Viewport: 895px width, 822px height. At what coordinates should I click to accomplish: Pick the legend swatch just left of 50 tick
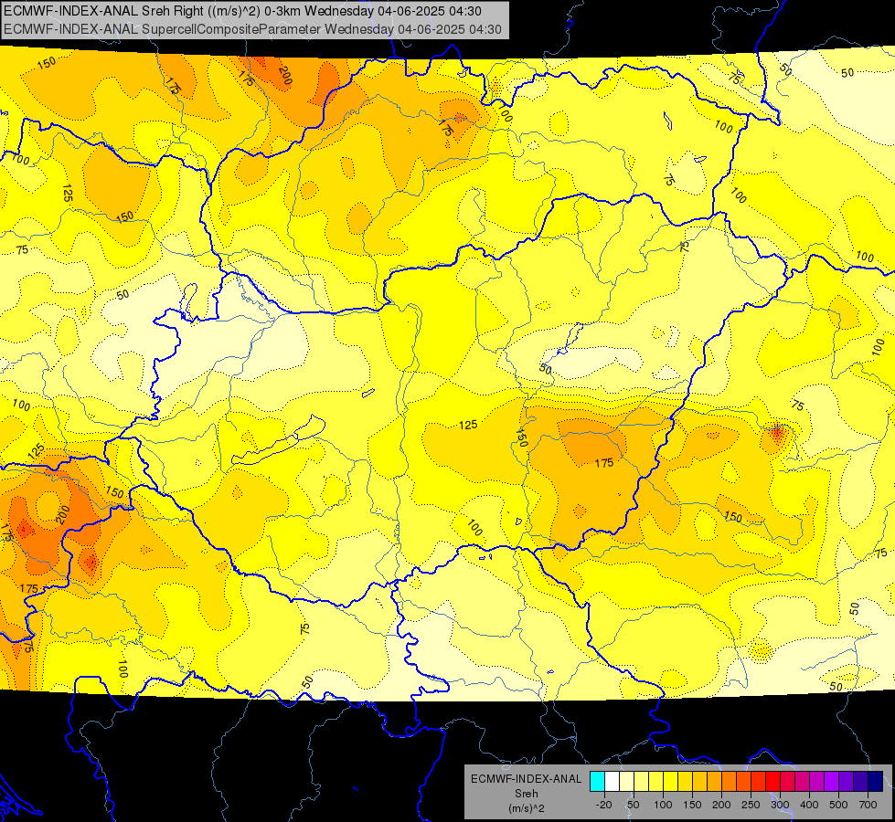tap(627, 782)
